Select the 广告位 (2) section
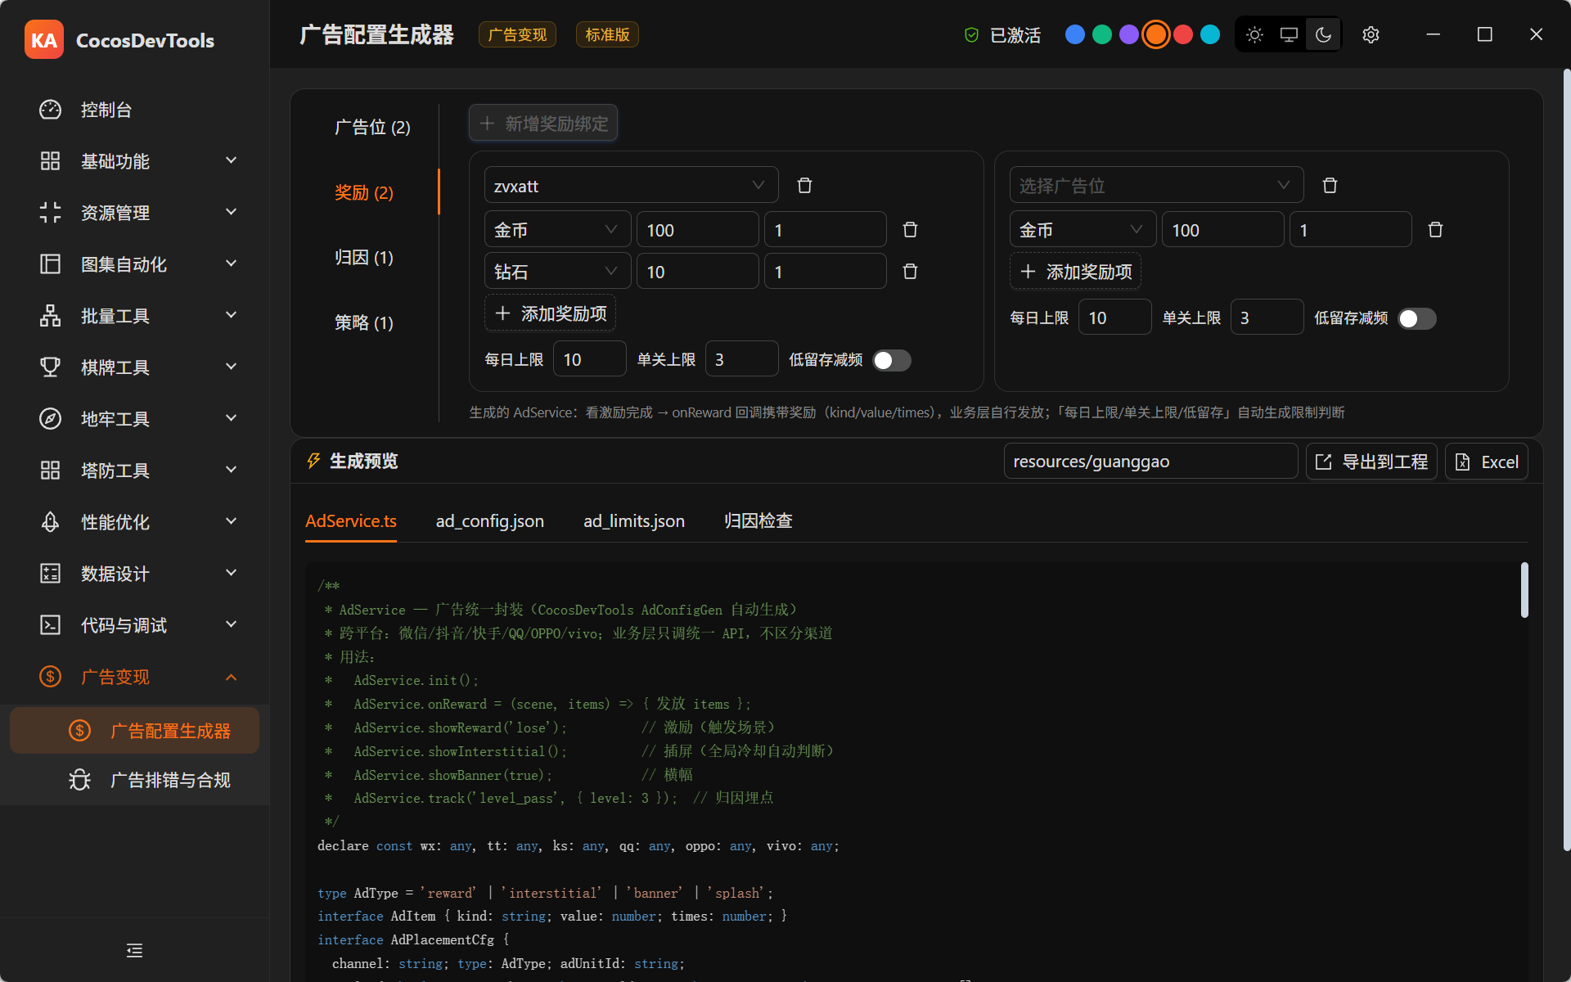The image size is (1571, 982). 372,127
